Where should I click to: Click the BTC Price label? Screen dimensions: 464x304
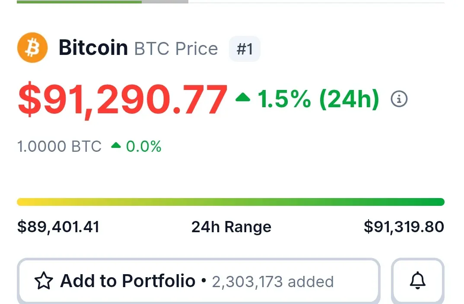click(x=176, y=48)
